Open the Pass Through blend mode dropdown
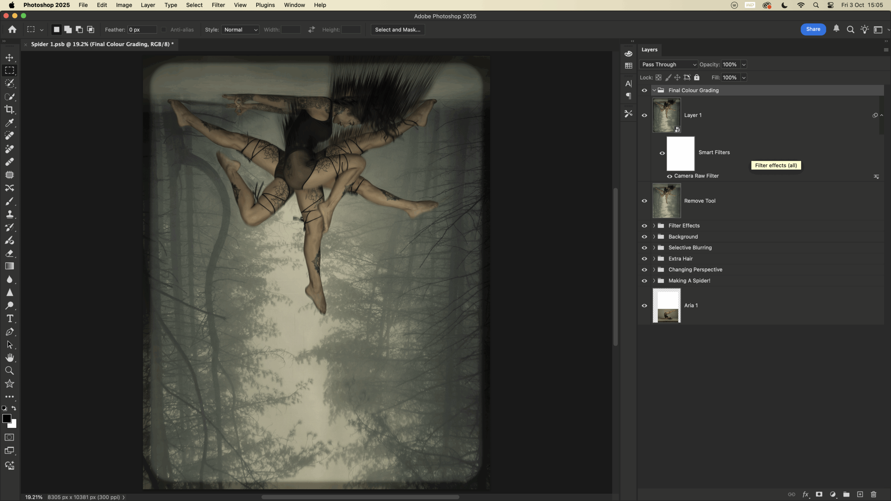Image resolution: width=891 pixels, height=501 pixels. coord(668,64)
